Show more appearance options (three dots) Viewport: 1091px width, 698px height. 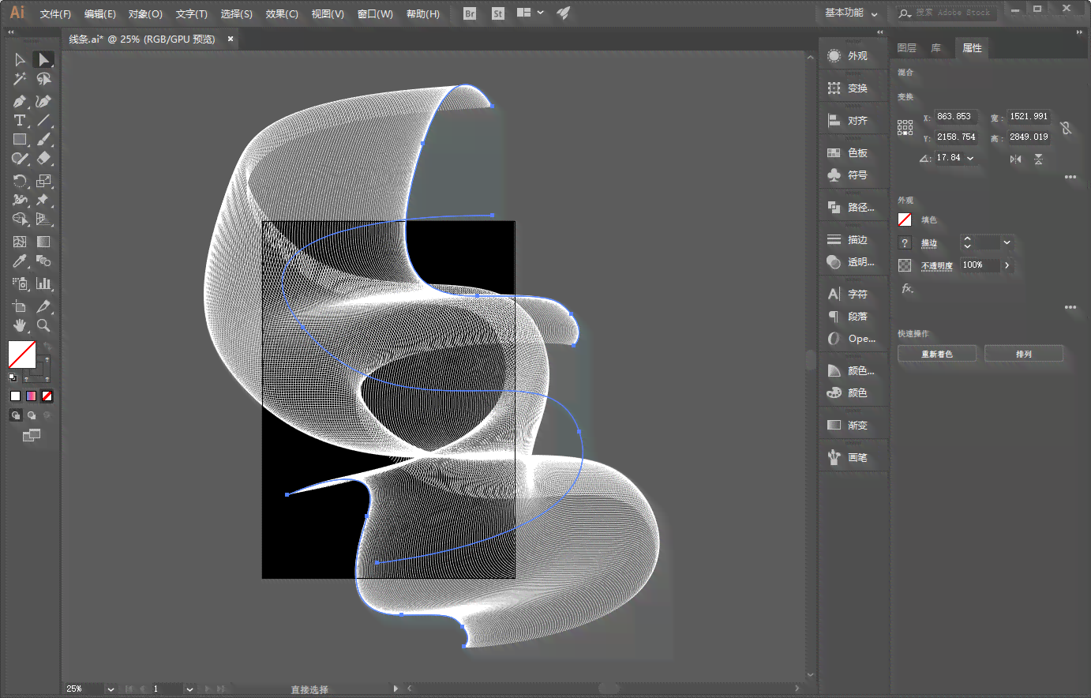(1070, 307)
